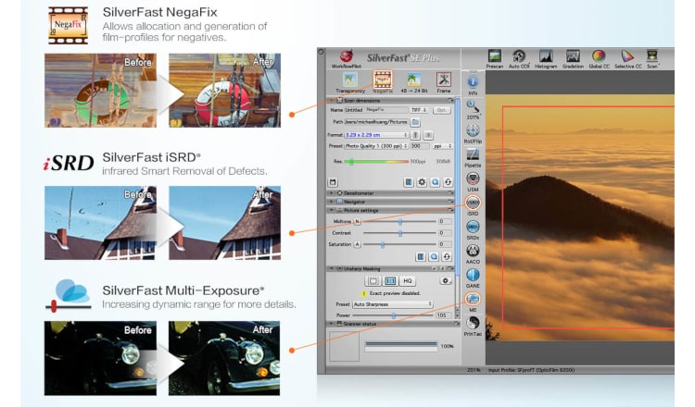695x407 pixels.
Task: Collapse the Unsharp Masking panel
Action: click(331, 268)
